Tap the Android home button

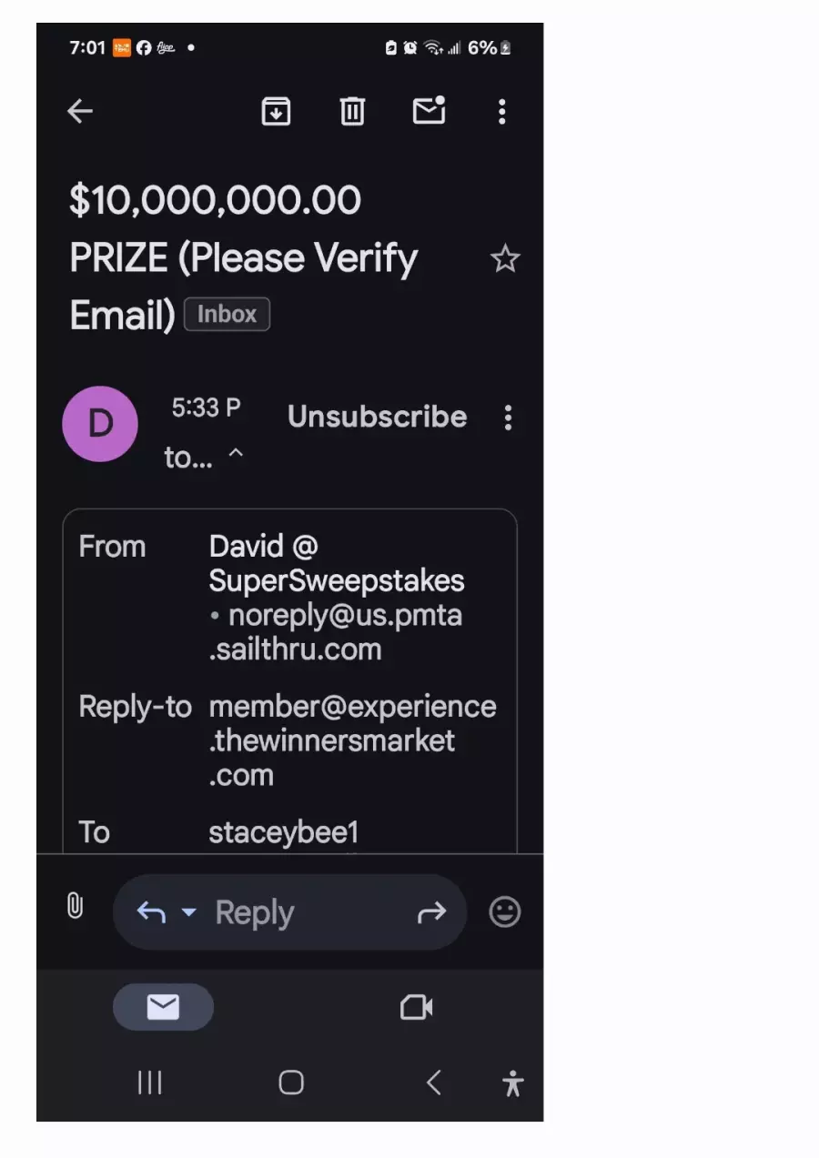pyautogui.click(x=291, y=1082)
